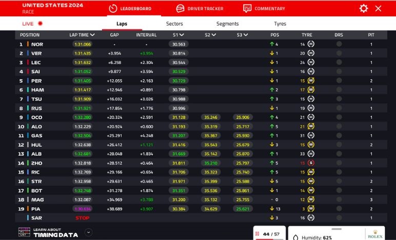Open the settings gear icon

(x=364, y=8)
